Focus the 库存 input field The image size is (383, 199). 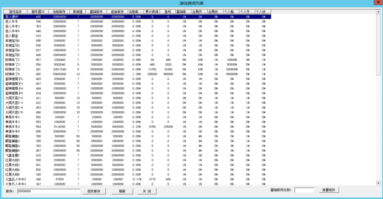(48, 191)
